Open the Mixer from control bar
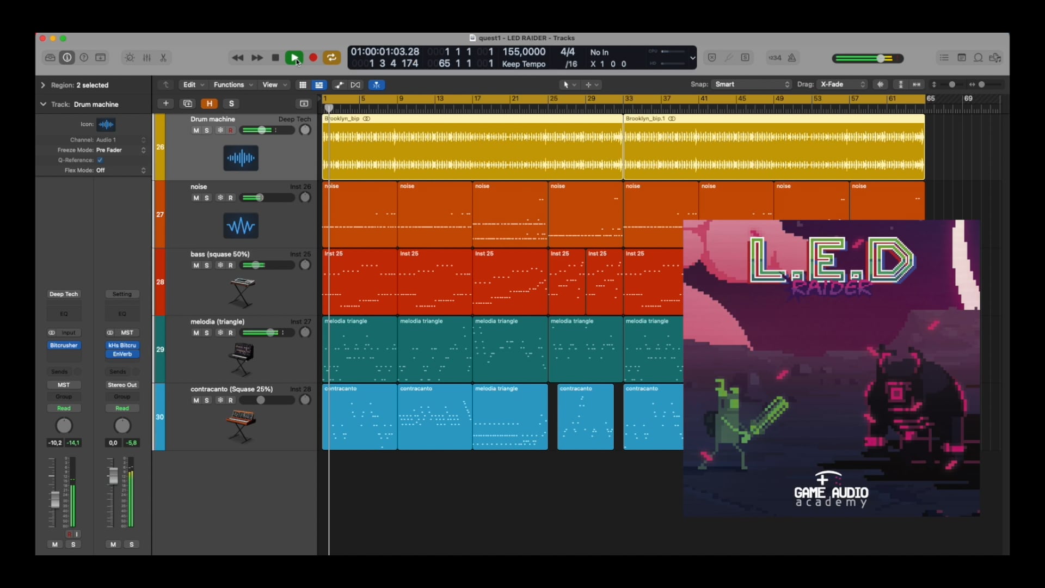The width and height of the screenshot is (1045, 588). tap(147, 58)
